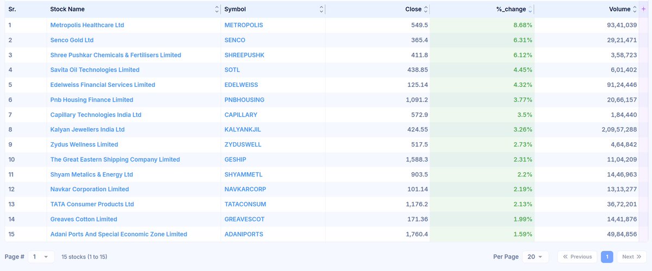The width and height of the screenshot is (652, 271).
Task: Select the 549.5 close price cell
Action: pos(377,25)
